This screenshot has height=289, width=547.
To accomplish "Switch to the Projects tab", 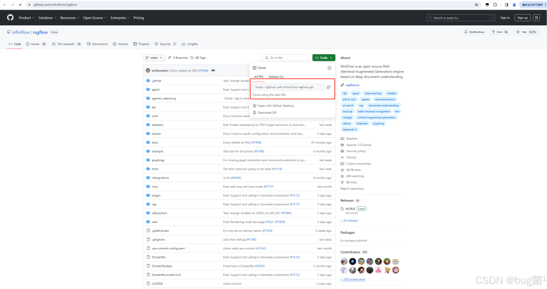I will click(141, 44).
